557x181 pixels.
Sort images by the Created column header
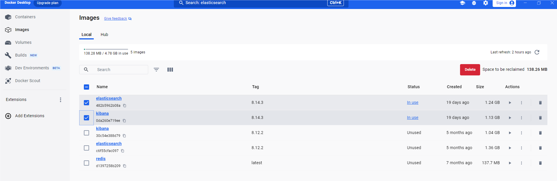pos(454,87)
